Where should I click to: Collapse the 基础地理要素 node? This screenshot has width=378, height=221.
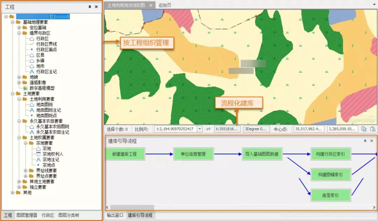click(12, 22)
